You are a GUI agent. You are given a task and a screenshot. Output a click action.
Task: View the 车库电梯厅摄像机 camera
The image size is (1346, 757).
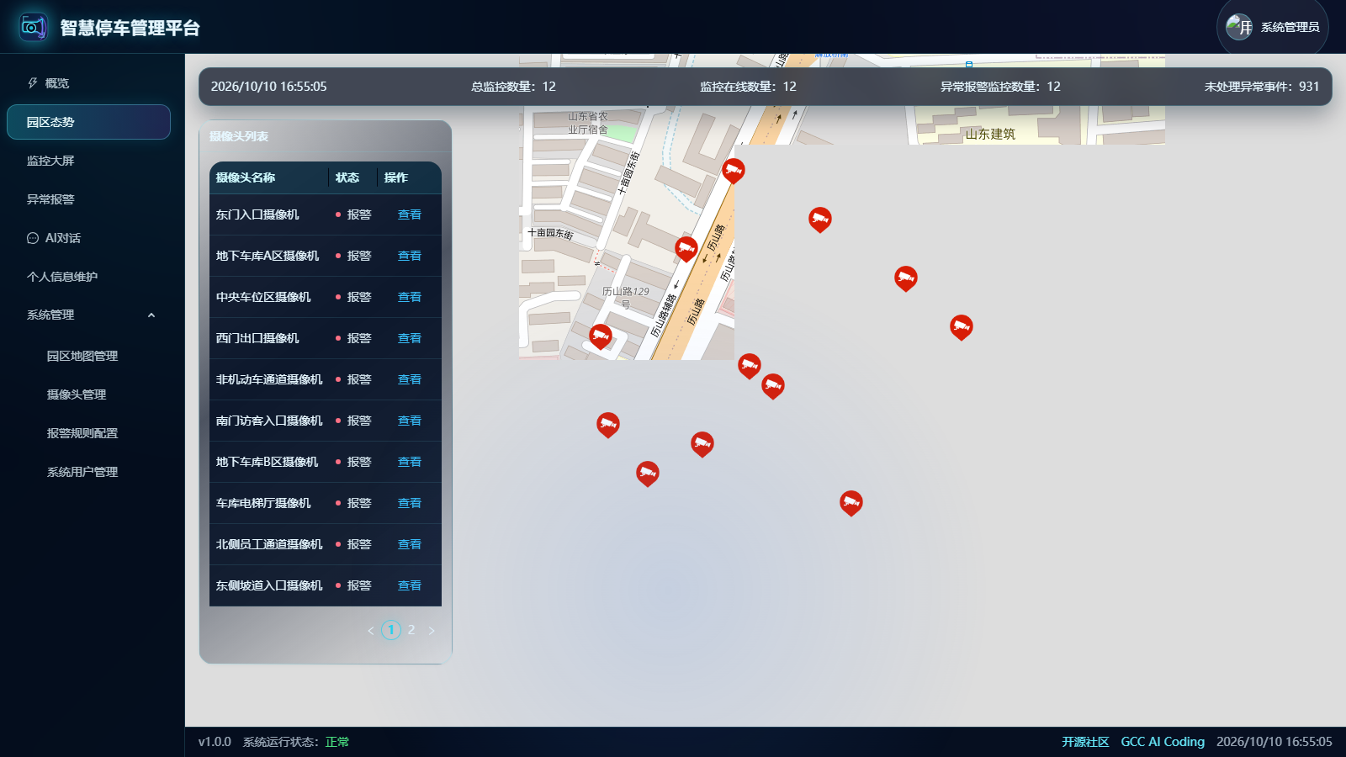click(x=410, y=503)
